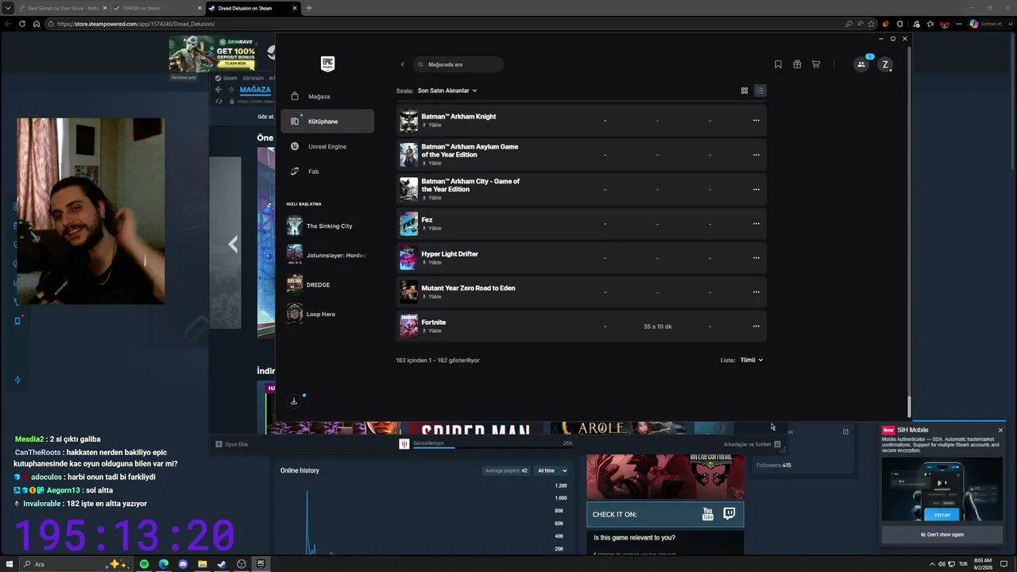Launch Jotunnslayer: Hordes from quick launch

click(x=326, y=255)
